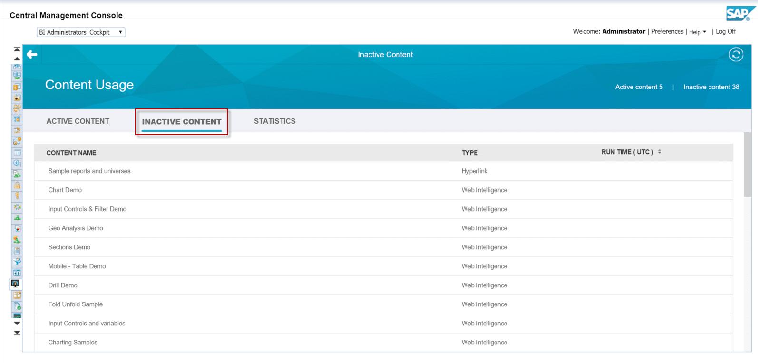The width and height of the screenshot is (758, 363).
Task: Select 'Sample reports and universes' row
Action: pyautogui.click(x=383, y=171)
